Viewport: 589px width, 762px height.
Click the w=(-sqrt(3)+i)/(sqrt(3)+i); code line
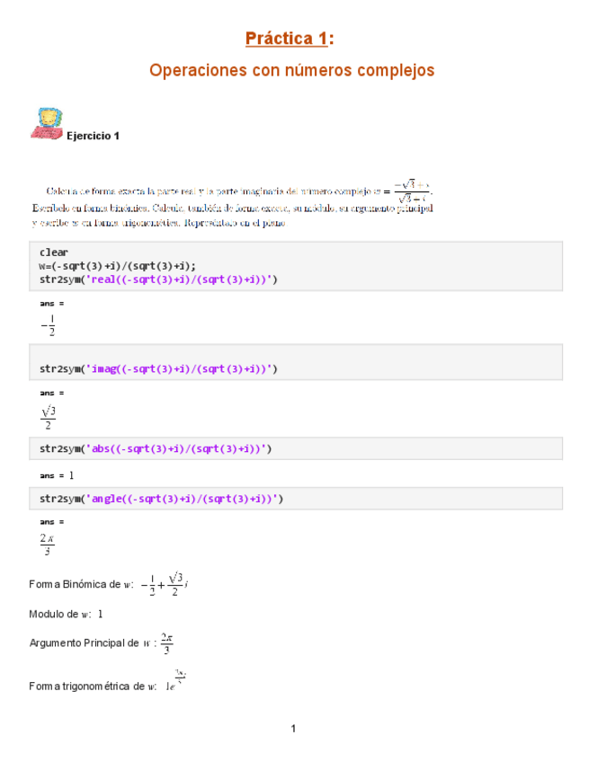point(117,266)
